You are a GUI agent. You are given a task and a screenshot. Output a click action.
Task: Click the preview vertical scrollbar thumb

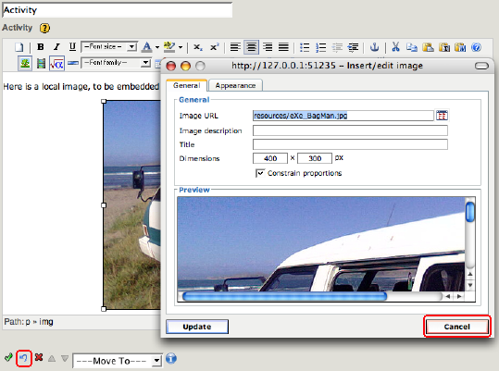click(470, 212)
